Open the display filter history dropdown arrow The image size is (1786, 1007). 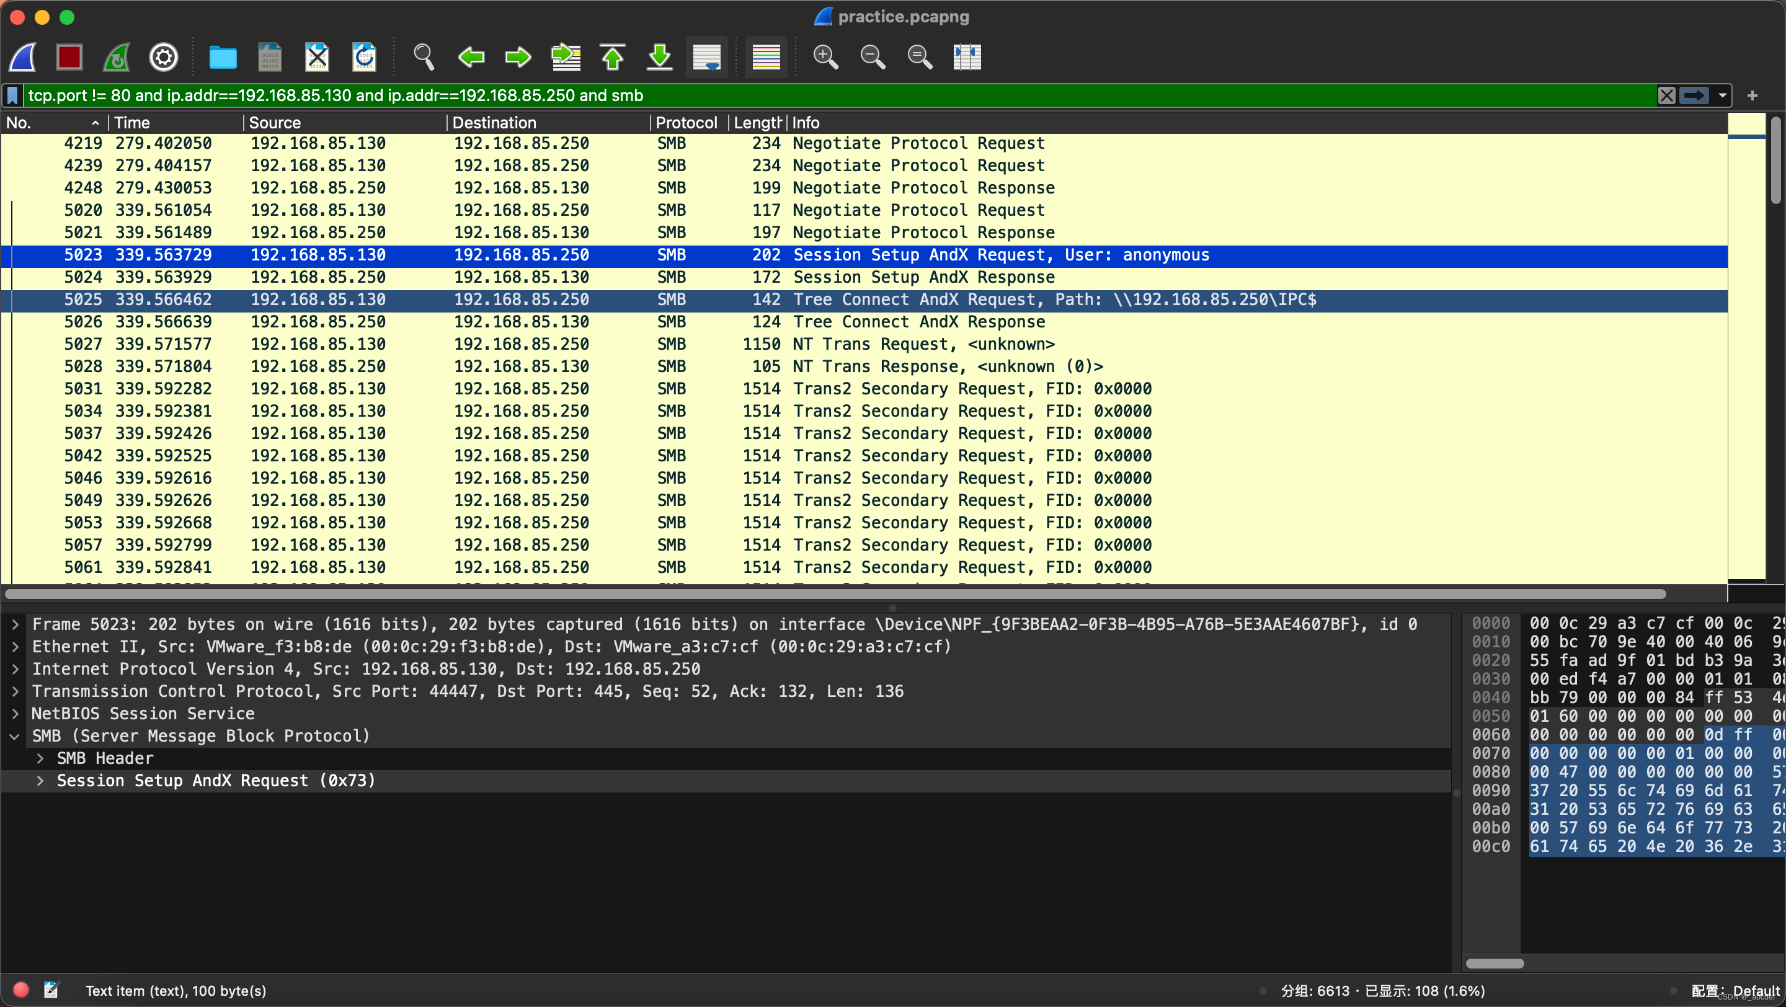tap(1722, 95)
